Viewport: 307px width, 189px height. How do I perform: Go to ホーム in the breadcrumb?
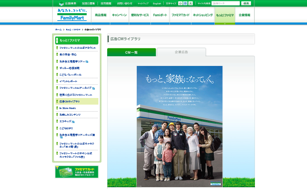(58, 29)
